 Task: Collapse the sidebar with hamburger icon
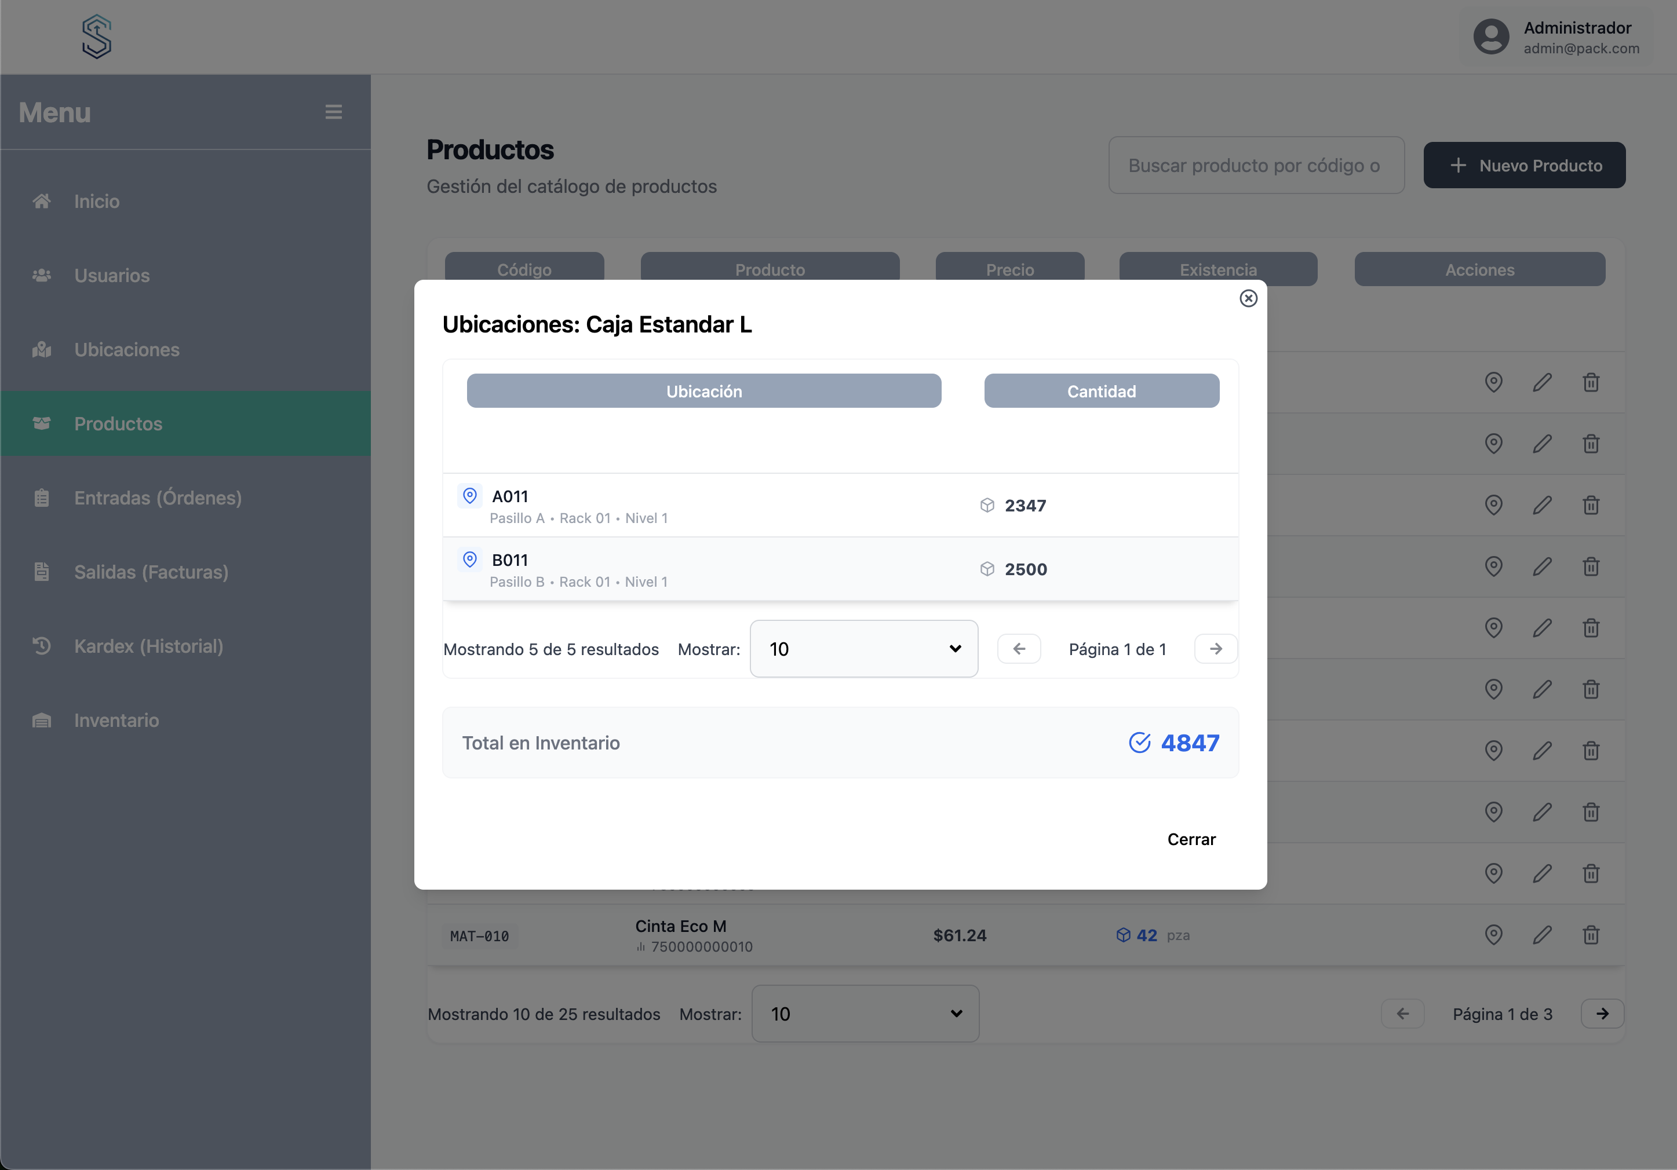coord(334,112)
